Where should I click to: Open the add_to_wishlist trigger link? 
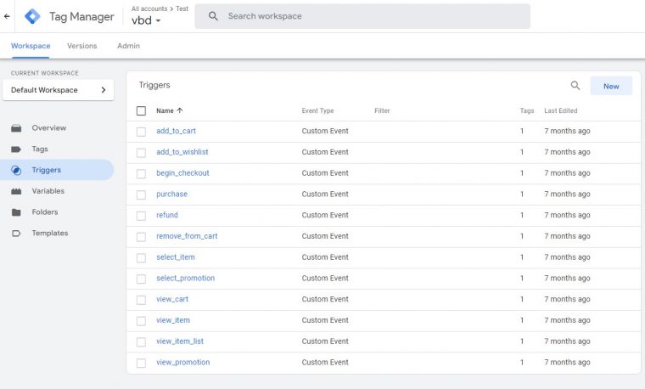(182, 152)
